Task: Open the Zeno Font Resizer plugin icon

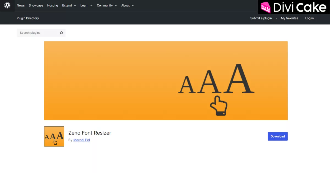Action: (x=54, y=136)
